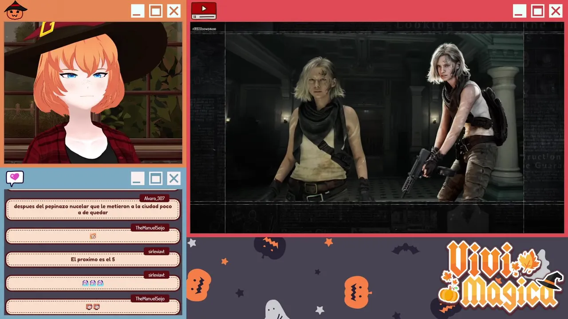Screen dimensions: 568x319
Task: Maximize the webcam avatar window
Action: [155, 11]
